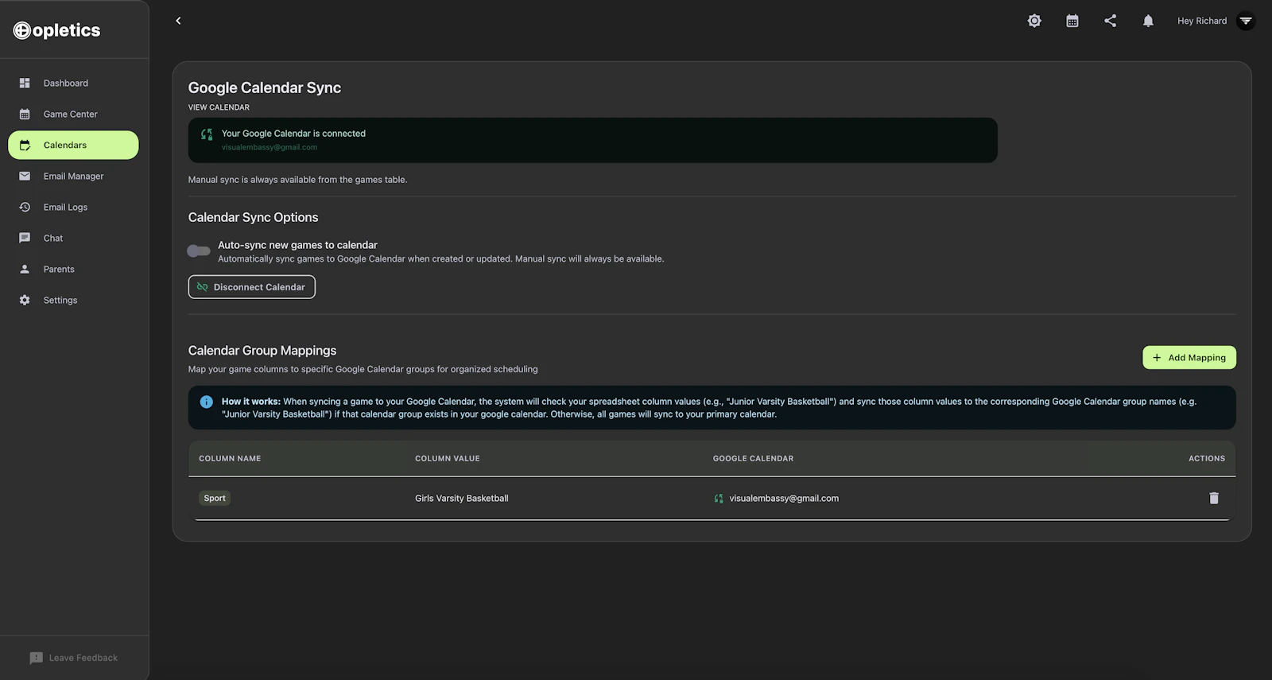Enable auto-sync new games toggle
1272x680 pixels.
point(199,251)
